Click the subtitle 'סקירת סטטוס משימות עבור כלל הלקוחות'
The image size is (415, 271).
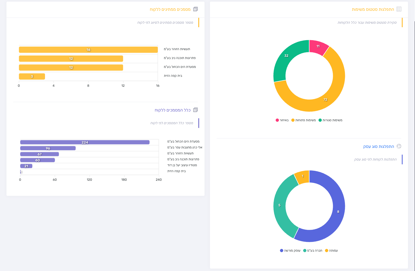[x=367, y=23]
